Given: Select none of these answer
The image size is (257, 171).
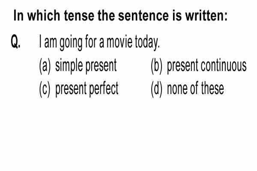Looking at the screenshot, I should (x=195, y=88).
